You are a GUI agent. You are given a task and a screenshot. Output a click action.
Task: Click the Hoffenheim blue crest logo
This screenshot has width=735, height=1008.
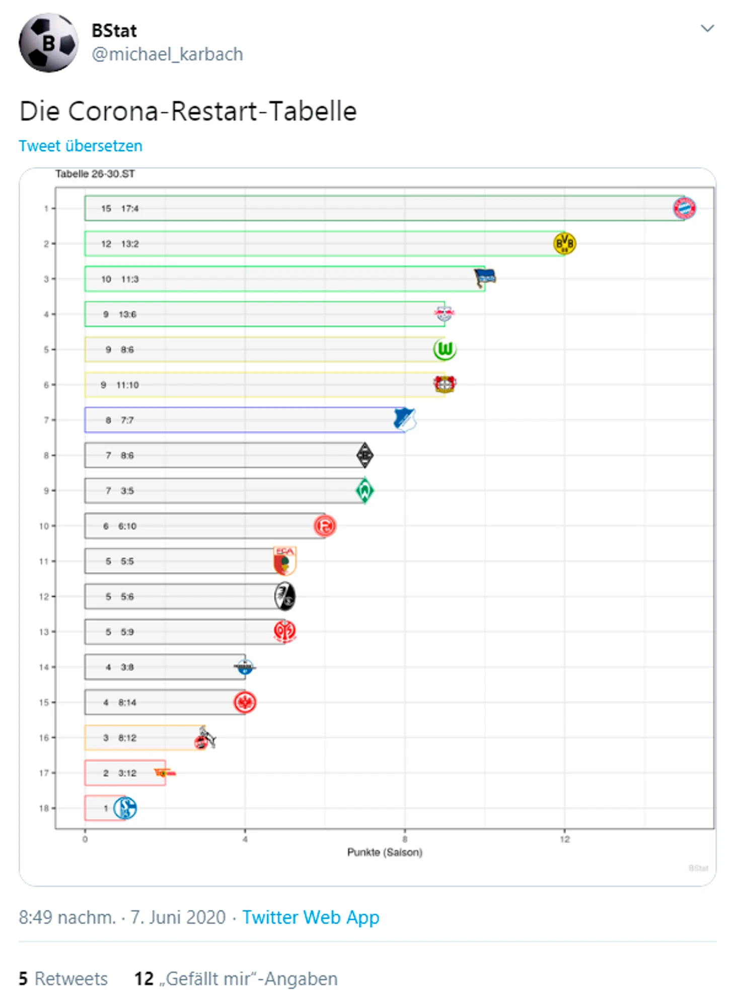(x=405, y=419)
